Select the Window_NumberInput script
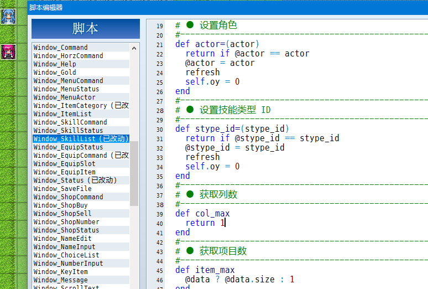Screen dimensions: 428x289 81,263
